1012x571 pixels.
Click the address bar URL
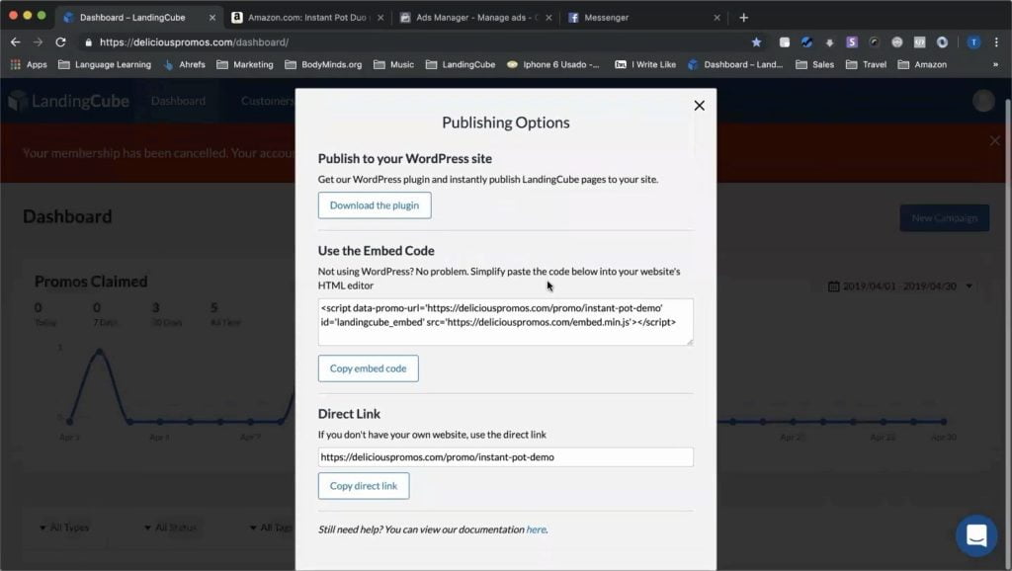point(194,41)
